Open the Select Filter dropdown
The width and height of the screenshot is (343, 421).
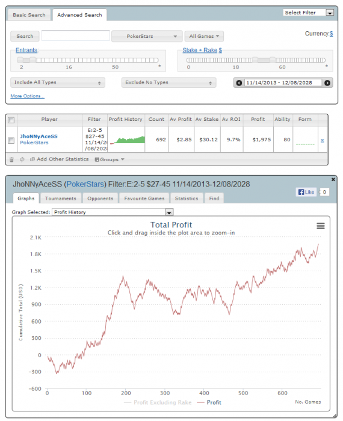(x=308, y=13)
